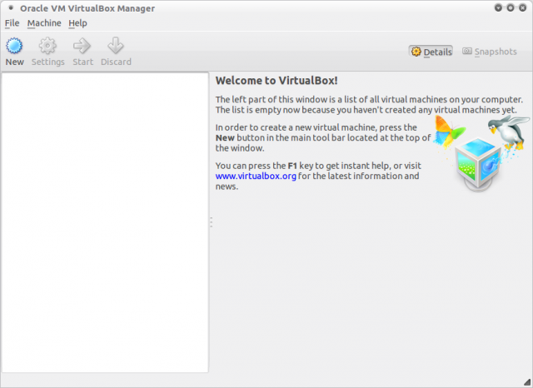Maximize the VirtualBox Manager window

510,7
